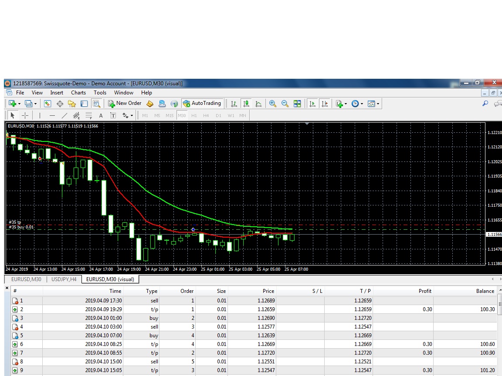Open the Navigator star-folder icon
The height and width of the screenshot is (376, 502).
[x=72, y=104]
